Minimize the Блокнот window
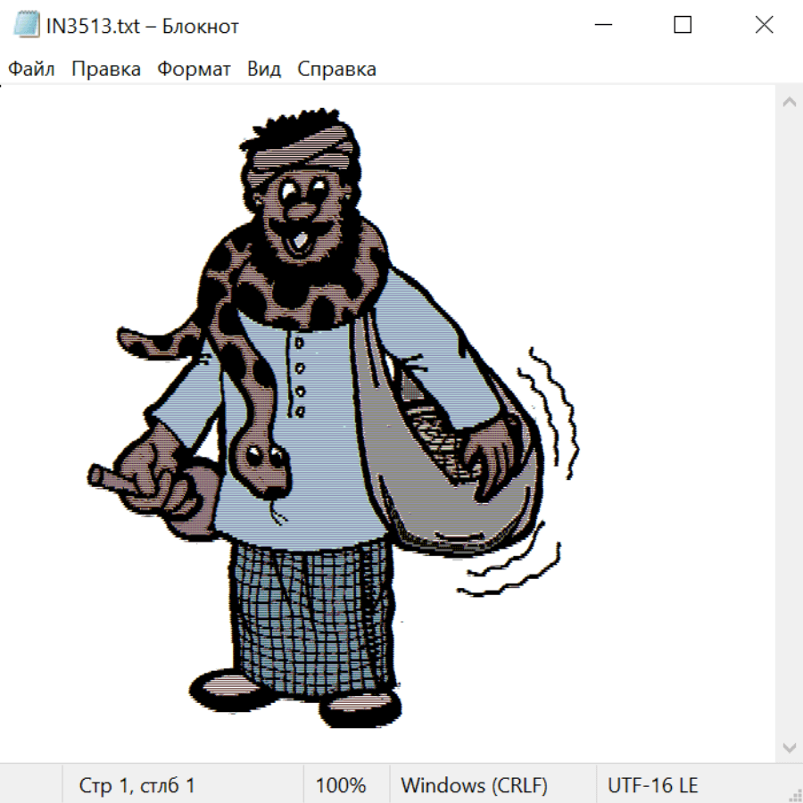Screen dimensions: 803x803 coord(602,26)
